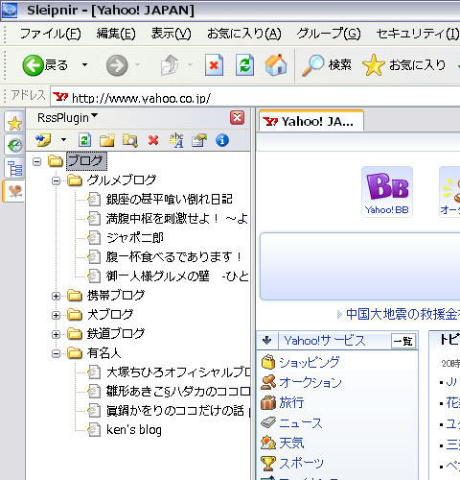Open the history clock sidebar icon

tap(14, 146)
